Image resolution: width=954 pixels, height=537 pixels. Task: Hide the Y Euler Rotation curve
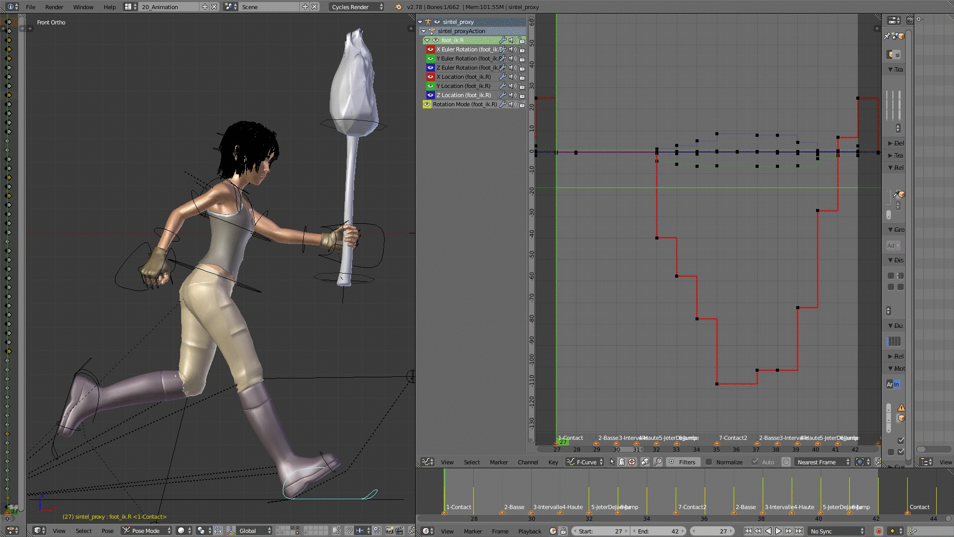[x=430, y=58]
